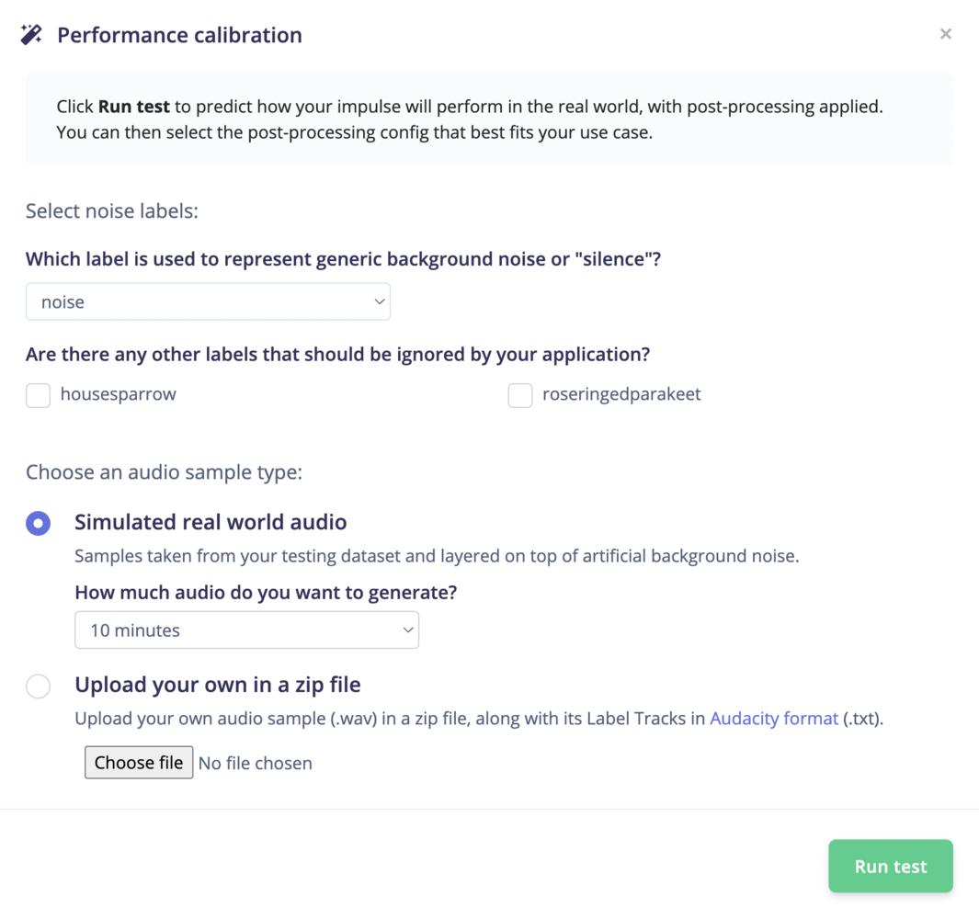This screenshot has width=979, height=919.
Task: Tick the housesparrow checkbox
Action: [38, 395]
